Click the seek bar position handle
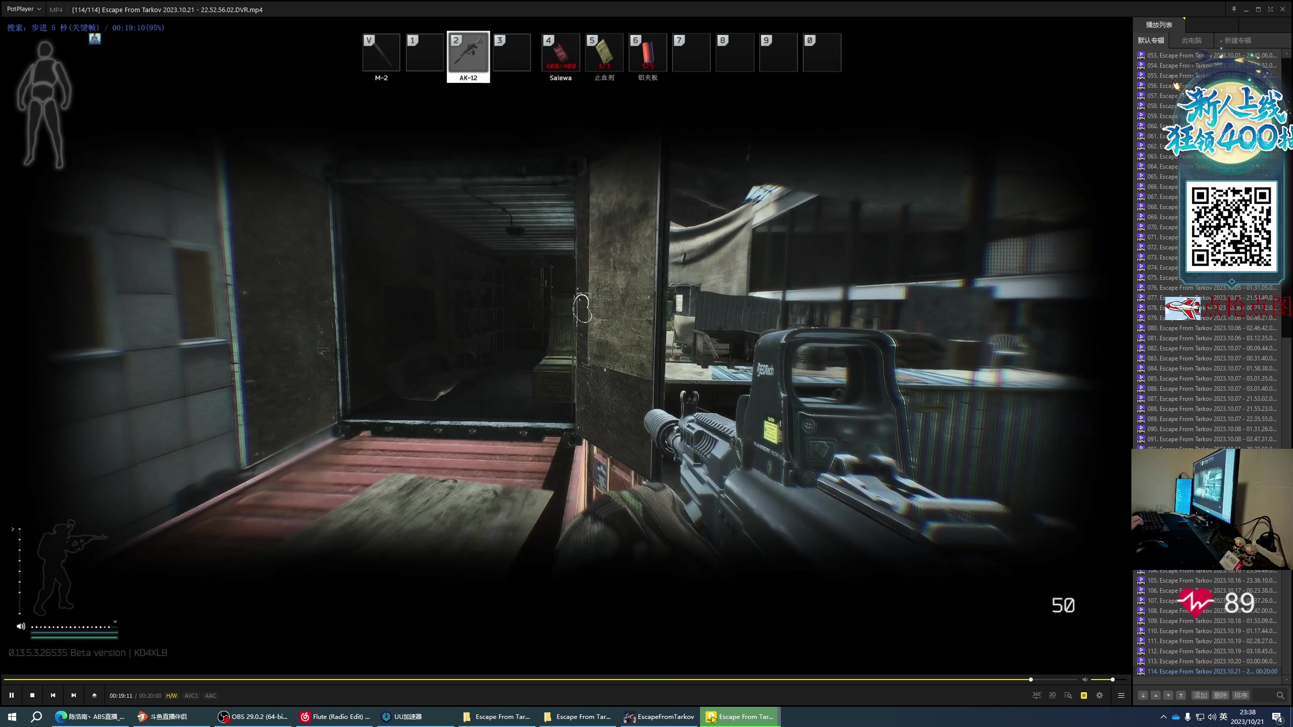 pyautogui.click(x=1031, y=680)
